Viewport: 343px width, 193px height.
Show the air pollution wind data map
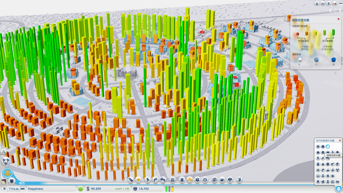tap(333, 170)
